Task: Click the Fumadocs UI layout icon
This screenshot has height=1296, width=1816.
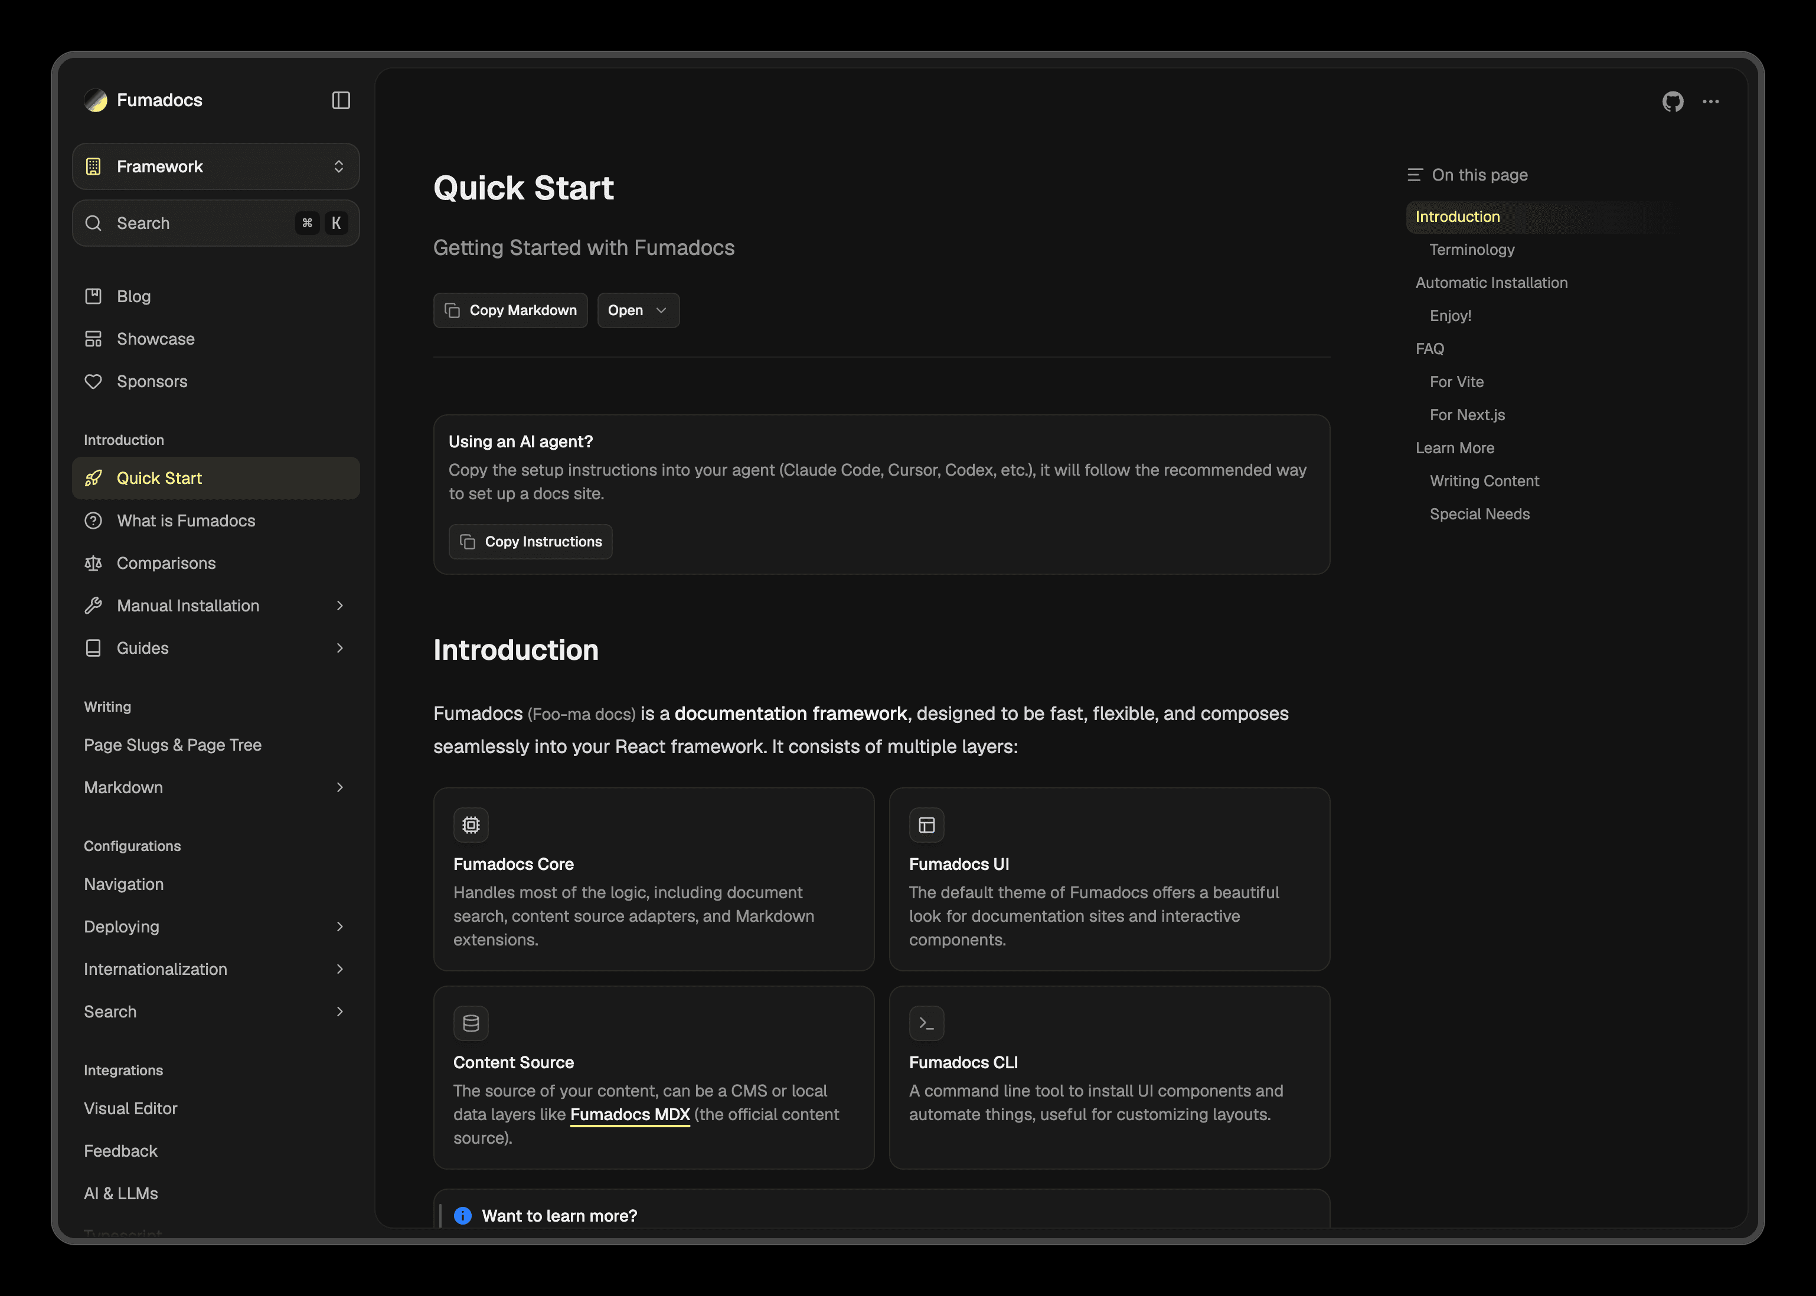Action: (926, 824)
